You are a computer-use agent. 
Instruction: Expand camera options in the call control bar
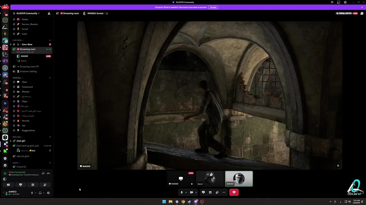click(x=196, y=192)
